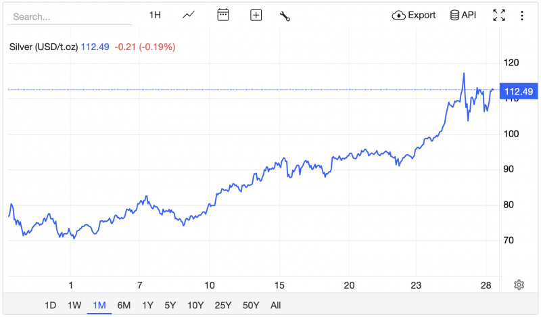Switch chart to 1Y range
541x317 pixels.
point(147,305)
